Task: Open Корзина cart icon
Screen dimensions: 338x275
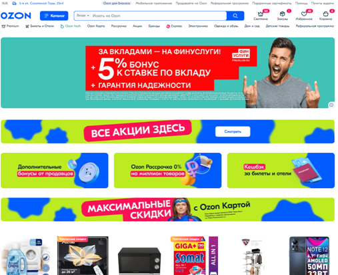Action: pyautogui.click(x=325, y=15)
